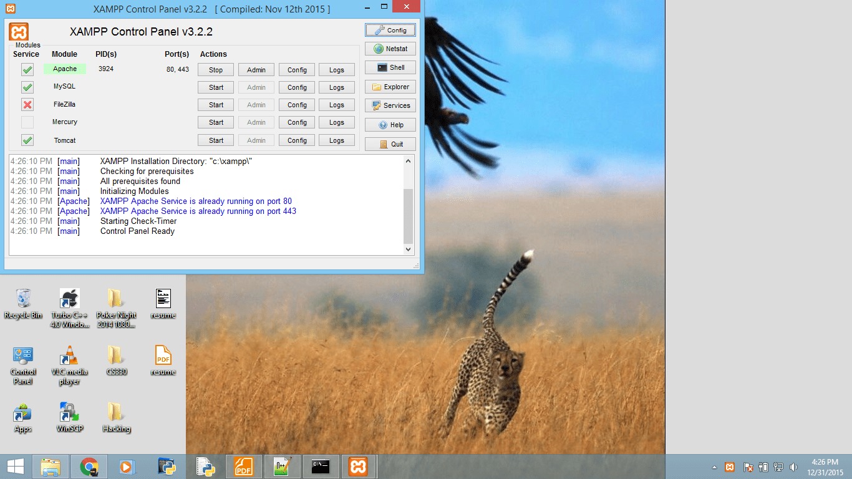Click the XAMPP taskbar button

358,467
